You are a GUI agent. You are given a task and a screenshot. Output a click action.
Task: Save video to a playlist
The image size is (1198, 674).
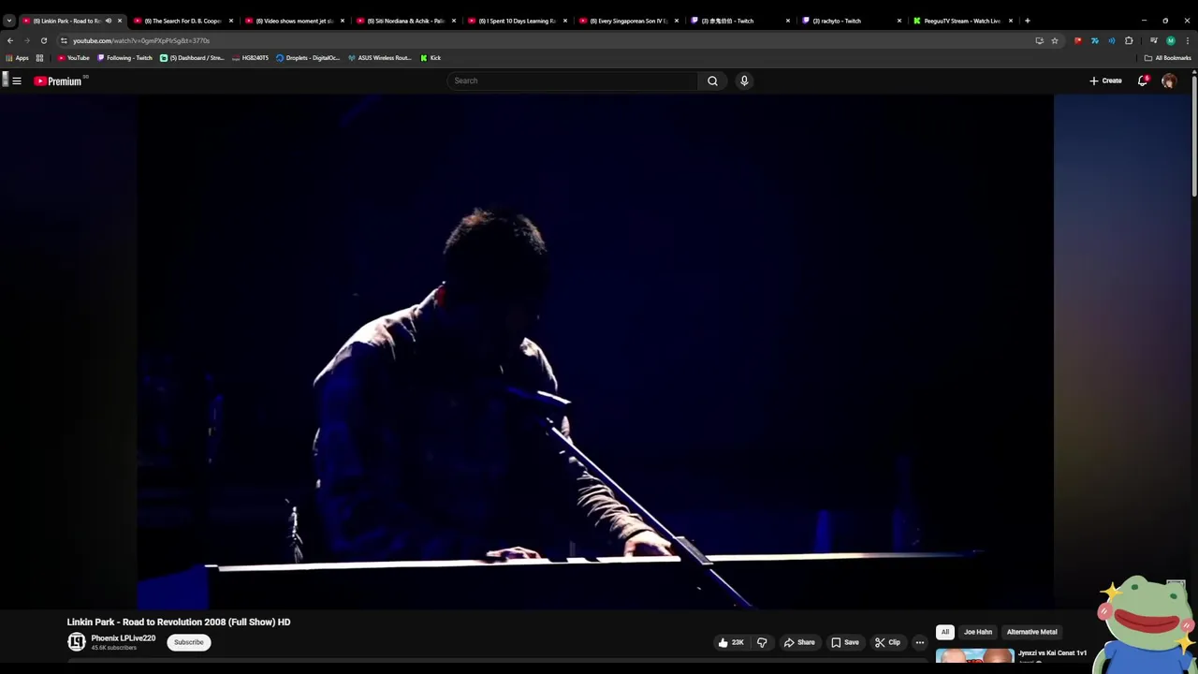click(845, 642)
